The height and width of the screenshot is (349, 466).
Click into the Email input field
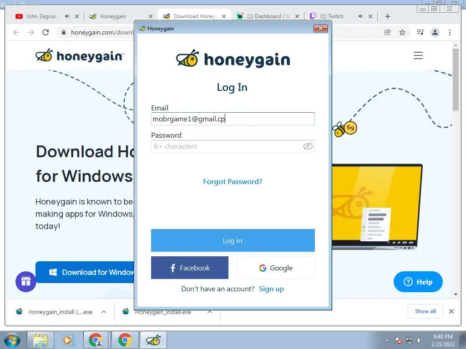tap(233, 119)
